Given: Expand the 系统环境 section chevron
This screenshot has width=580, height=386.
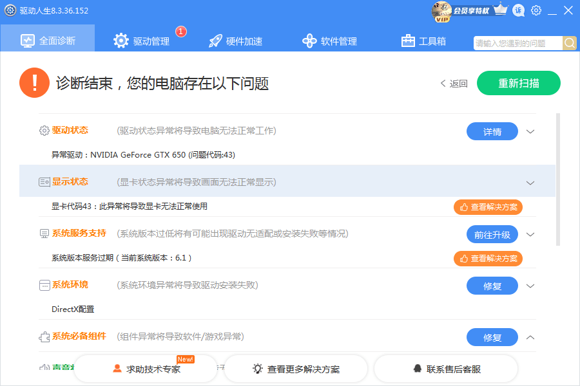Looking at the screenshot, I should [x=530, y=286].
